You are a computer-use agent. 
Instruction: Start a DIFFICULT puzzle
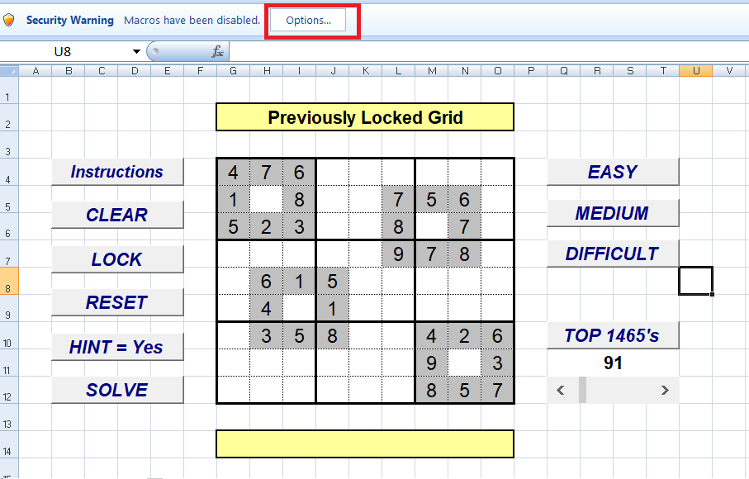(612, 254)
